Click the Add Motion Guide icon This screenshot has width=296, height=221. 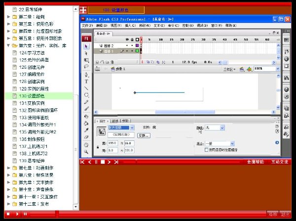(102, 62)
